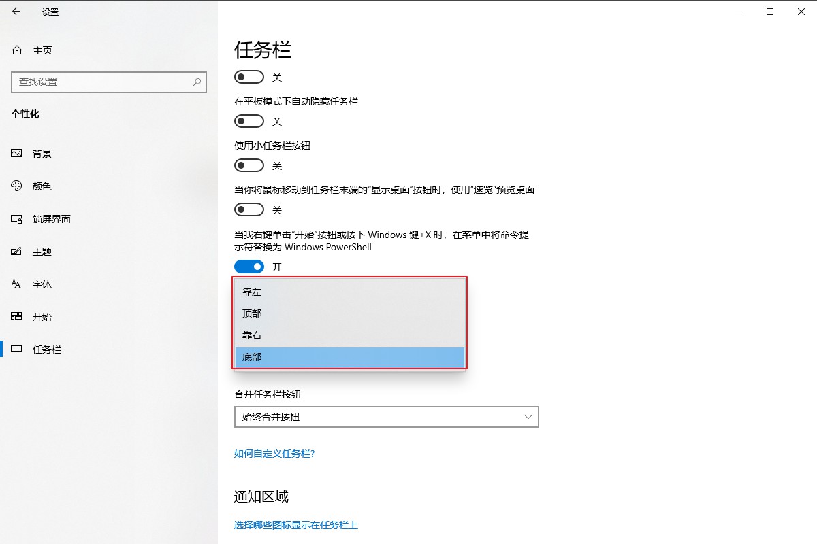Click the back arrow at top left

[15, 12]
